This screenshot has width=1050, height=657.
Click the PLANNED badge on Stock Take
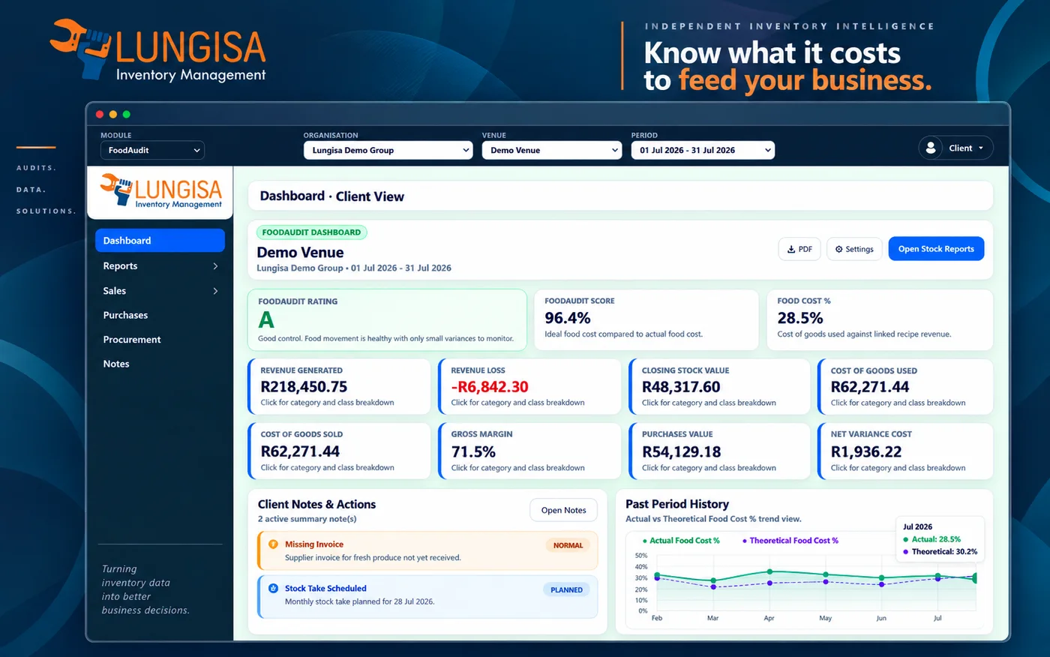coord(566,589)
